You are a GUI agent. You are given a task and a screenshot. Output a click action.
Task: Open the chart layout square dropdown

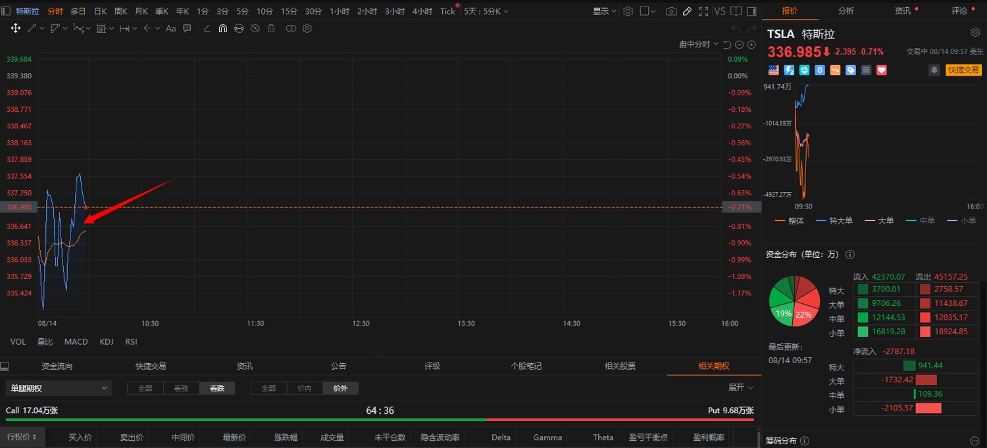tap(647, 11)
